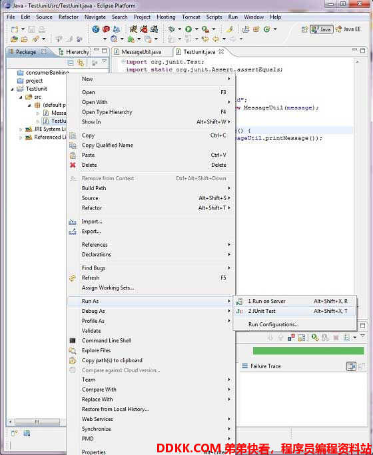Open the Tomcat menu
The height and width of the screenshot is (455, 373).
click(191, 17)
